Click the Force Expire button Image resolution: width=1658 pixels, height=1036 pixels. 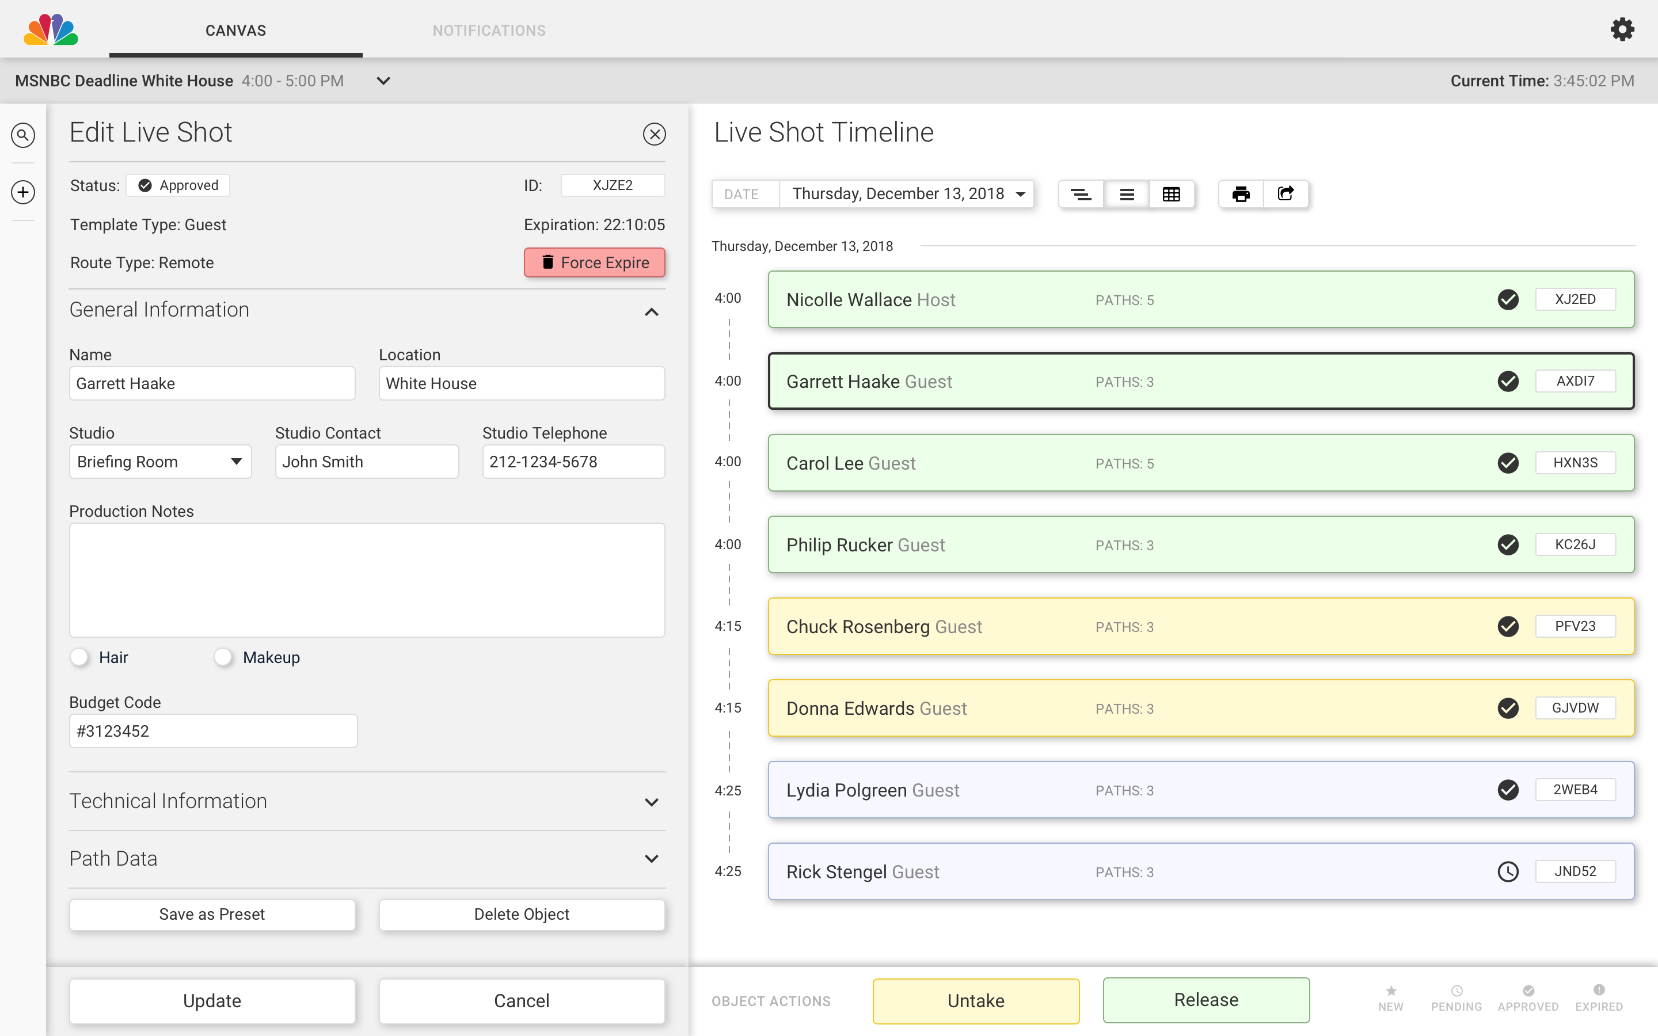(x=594, y=263)
